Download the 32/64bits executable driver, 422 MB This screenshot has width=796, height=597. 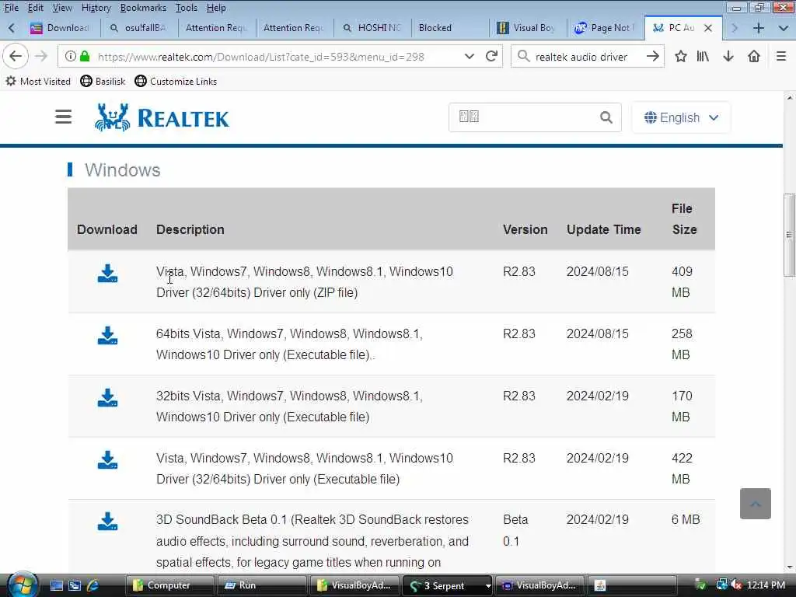click(x=107, y=460)
